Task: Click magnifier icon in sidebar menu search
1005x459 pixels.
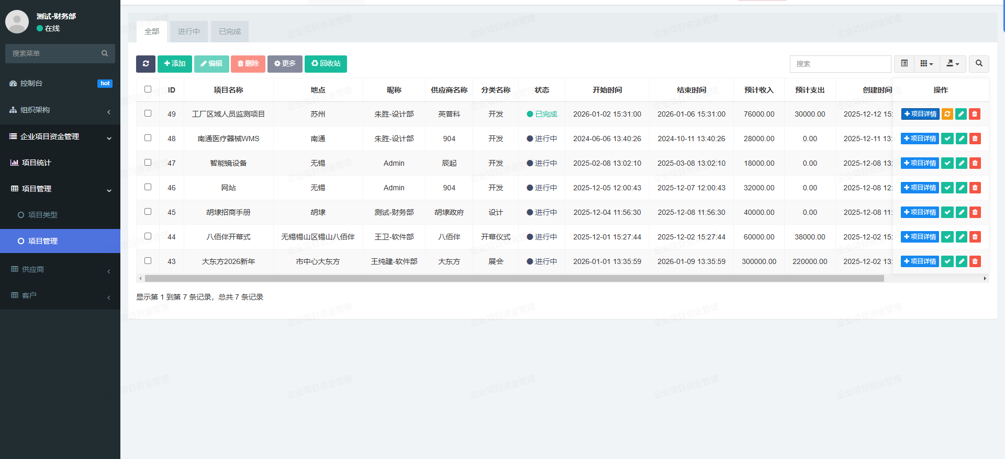Action: point(105,53)
